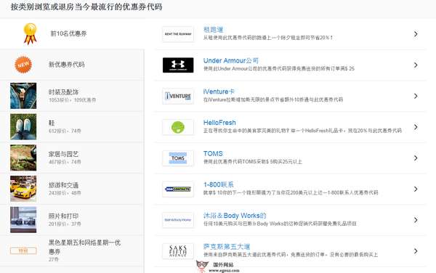Image resolution: width=436 pixels, height=273 pixels.
Task: Open the 萨克斯第五大道 coupon link
Action: [226, 247]
